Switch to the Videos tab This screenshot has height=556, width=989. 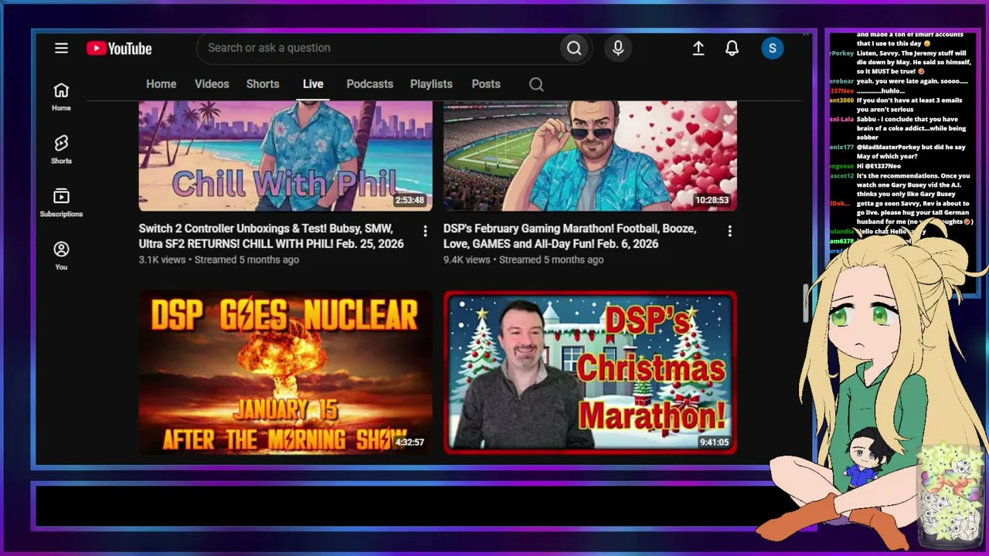point(212,84)
